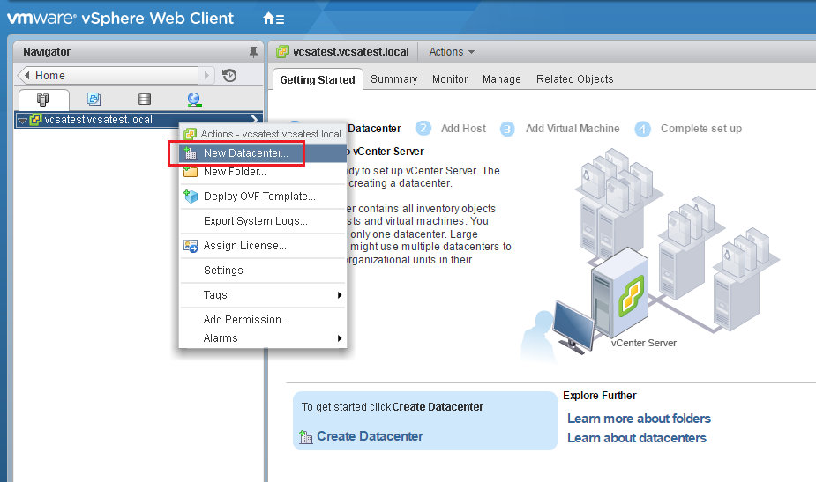Switch to VMs and Templates view icon
This screenshot has height=482, width=816.
click(x=94, y=100)
